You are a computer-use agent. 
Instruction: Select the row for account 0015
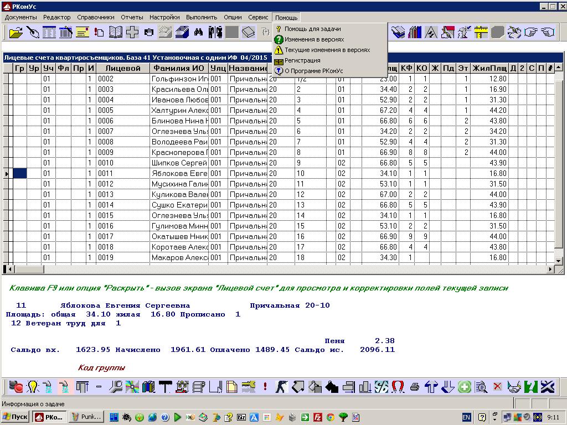(x=105, y=215)
